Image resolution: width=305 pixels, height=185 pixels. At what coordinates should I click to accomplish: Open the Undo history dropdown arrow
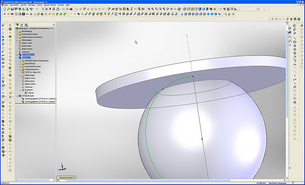pos(34,9)
